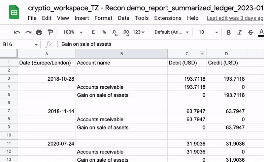Select Accounts receivable in row 4

point(121,87)
